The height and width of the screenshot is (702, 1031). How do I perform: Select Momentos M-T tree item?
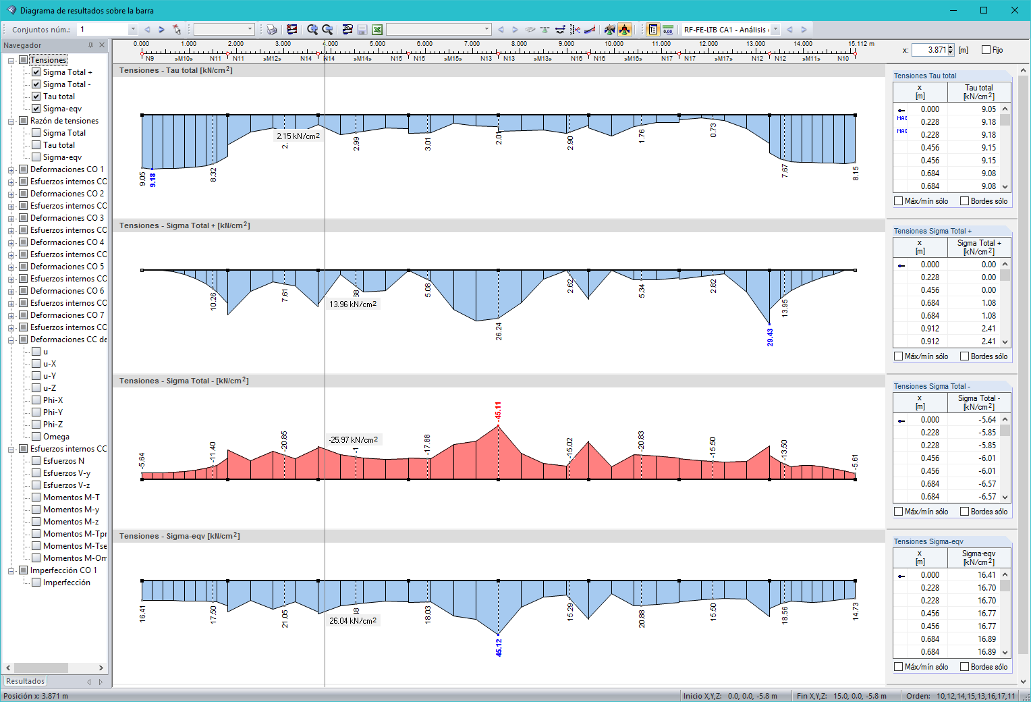click(71, 497)
